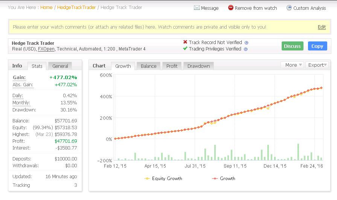The image size is (337, 200).
Task: Click the Drawdown 30.16% value
Action: pyautogui.click(x=69, y=110)
